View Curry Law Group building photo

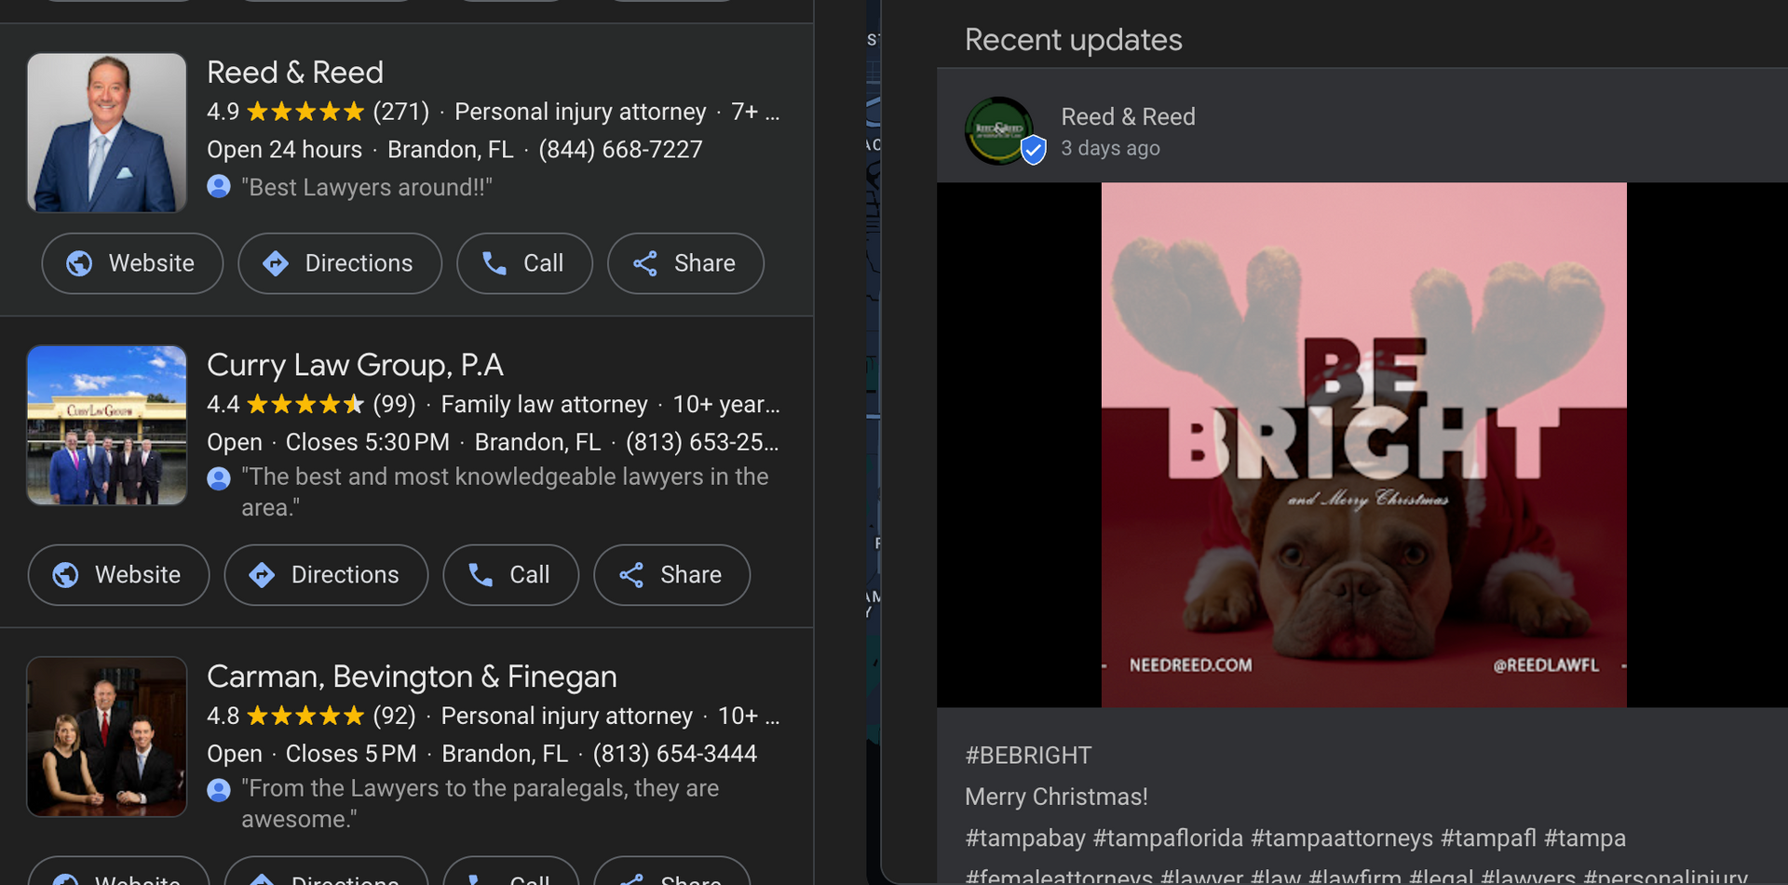[107, 425]
